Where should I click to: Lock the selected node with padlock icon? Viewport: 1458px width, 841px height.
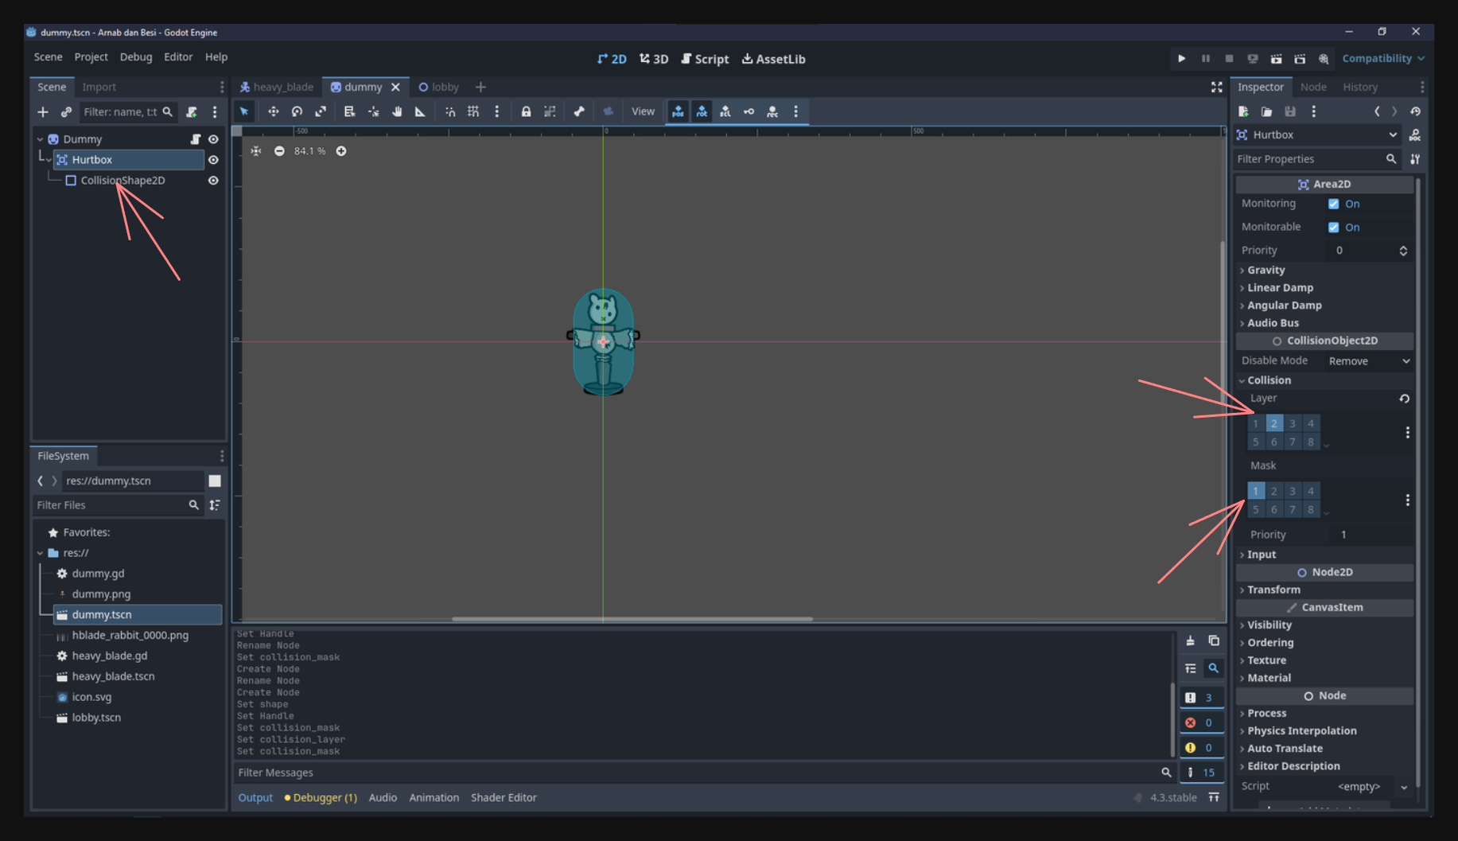pyautogui.click(x=526, y=111)
